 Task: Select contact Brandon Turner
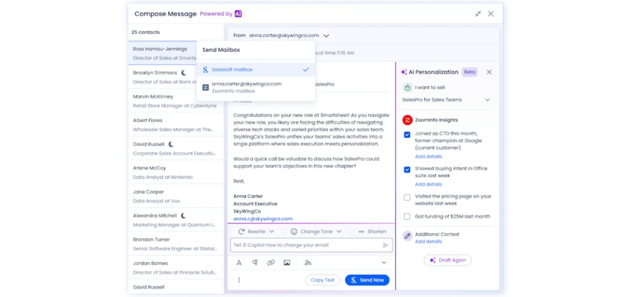pos(176,244)
